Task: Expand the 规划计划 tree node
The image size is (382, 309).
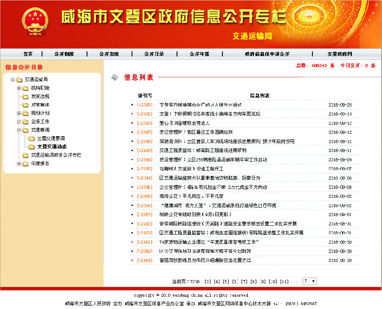Action: [x=19, y=114]
